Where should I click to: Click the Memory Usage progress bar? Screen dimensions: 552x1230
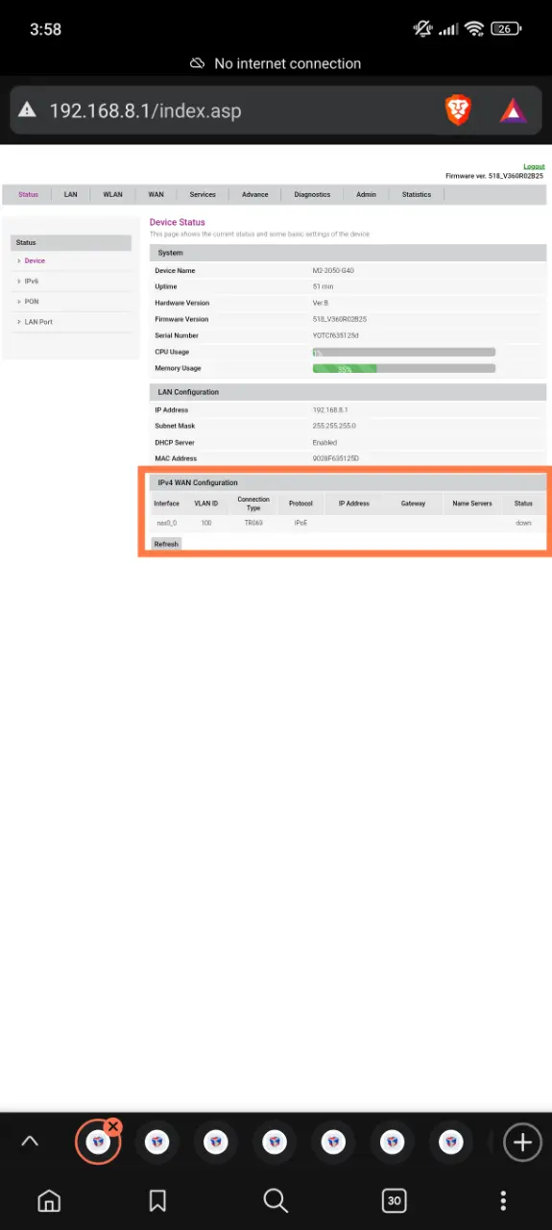404,368
